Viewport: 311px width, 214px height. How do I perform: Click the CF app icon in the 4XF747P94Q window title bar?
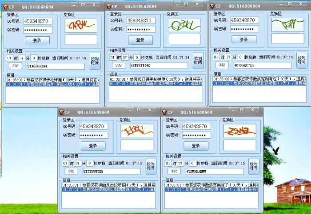[x=109, y=6]
